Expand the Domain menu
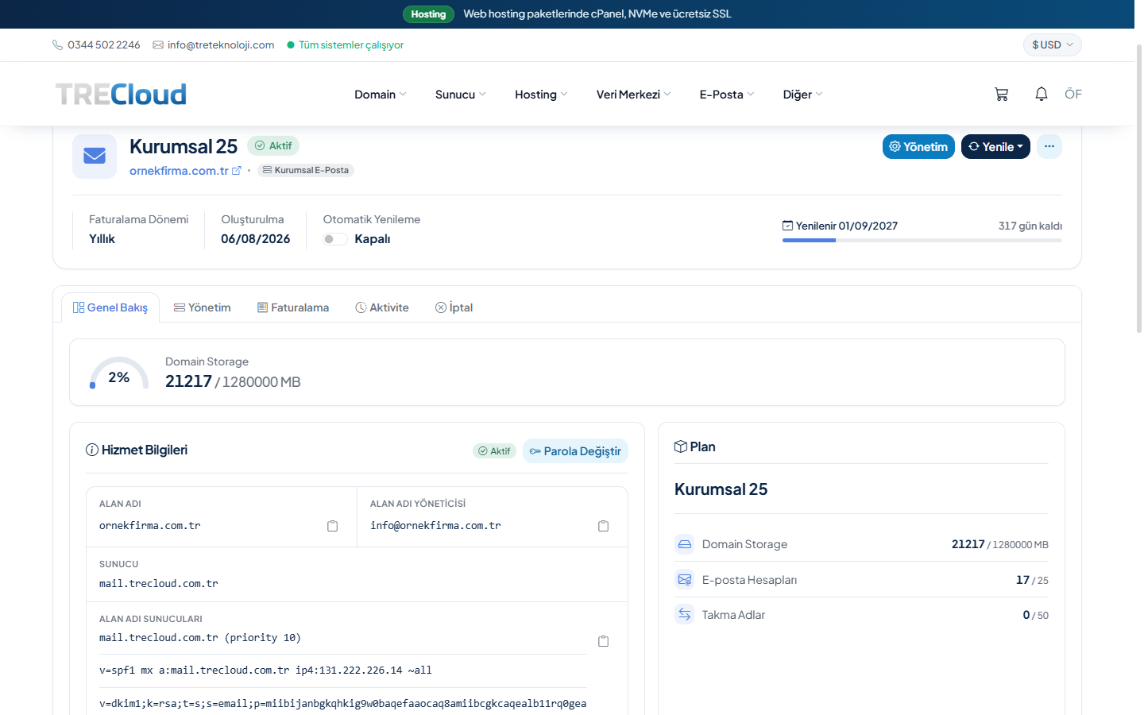Screen dimensions: 1144x715 (x=381, y=95)
